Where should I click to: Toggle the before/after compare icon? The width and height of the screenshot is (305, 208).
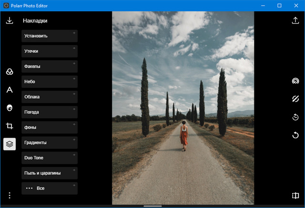(x=295, y=195)
